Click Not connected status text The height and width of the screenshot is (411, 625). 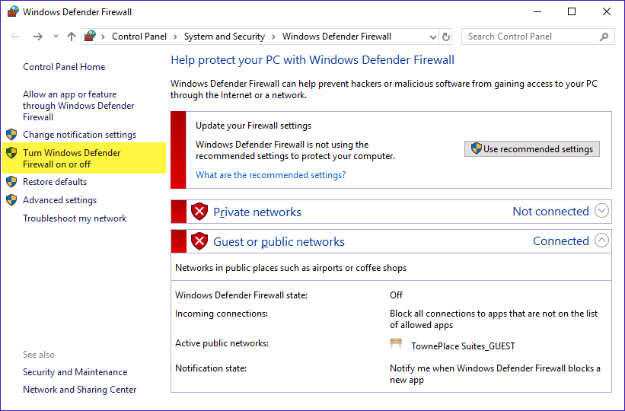pyautogui.click(x=550, y=212)
